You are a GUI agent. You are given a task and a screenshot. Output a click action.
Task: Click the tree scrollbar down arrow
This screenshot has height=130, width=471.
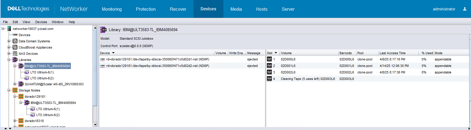click(x=95, y=125)
